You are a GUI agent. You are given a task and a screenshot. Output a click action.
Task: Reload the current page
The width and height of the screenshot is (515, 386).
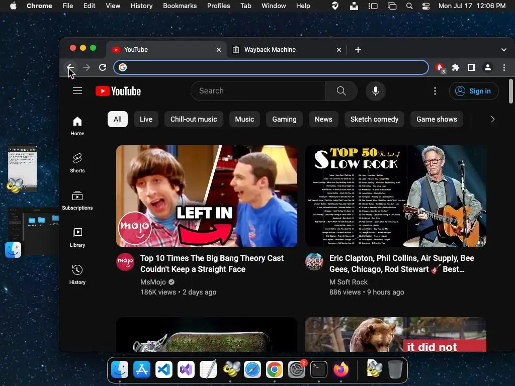[x=103, y=67]
